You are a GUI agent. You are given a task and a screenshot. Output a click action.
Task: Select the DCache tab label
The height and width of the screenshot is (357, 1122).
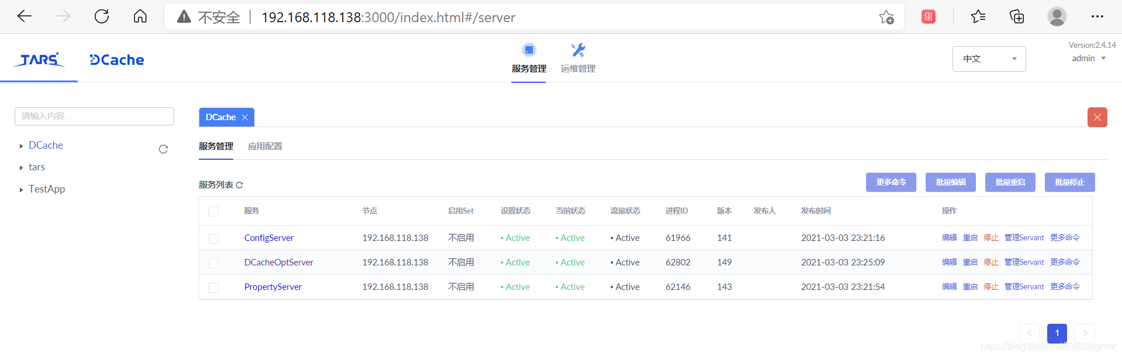[220, 117]
